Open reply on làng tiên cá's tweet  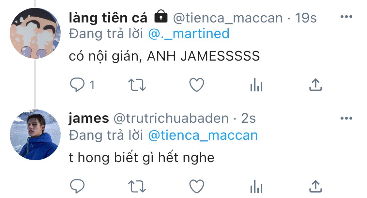(77, 85)
